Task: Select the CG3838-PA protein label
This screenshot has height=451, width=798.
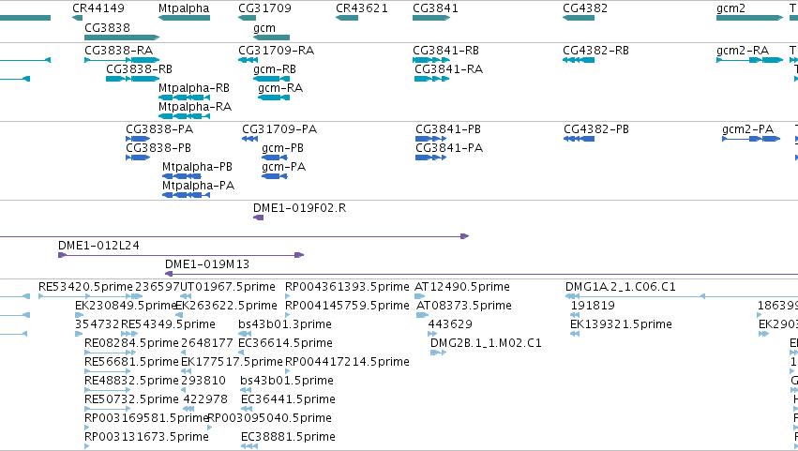Action: (159, 129)
